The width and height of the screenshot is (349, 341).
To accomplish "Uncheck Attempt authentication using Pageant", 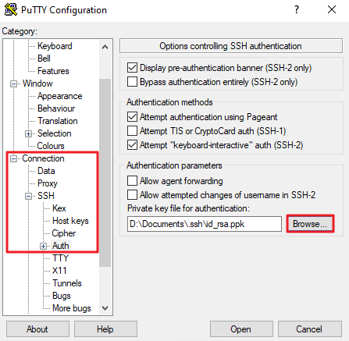I will click(132, 117).
